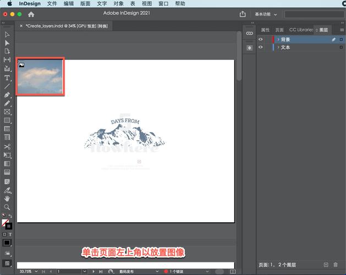346x275 pixels.
Task: Swap fill and stroke arrows
Action: pyautogui.click(x=10, y=216)
